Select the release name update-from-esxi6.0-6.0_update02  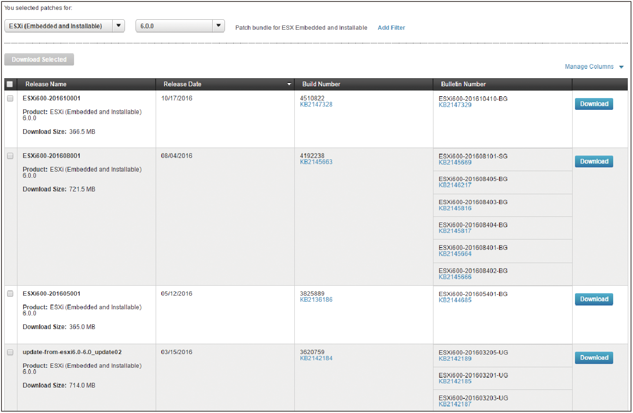[73, 352]
